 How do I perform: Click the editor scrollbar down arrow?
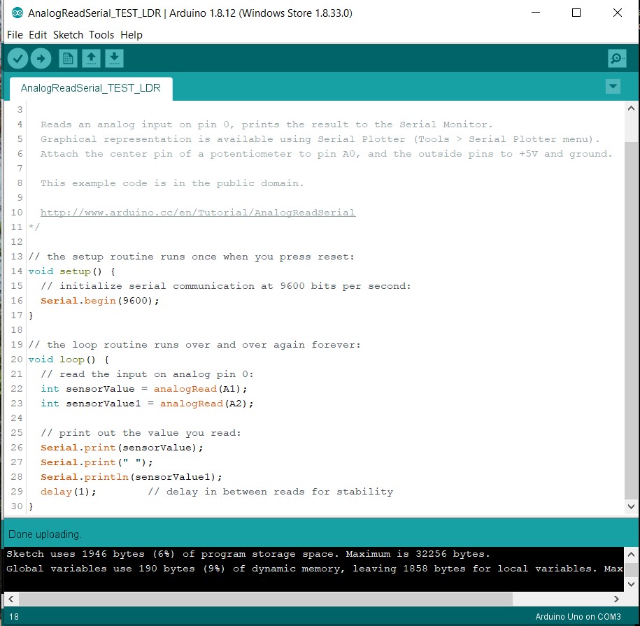(x=631, y=506)
